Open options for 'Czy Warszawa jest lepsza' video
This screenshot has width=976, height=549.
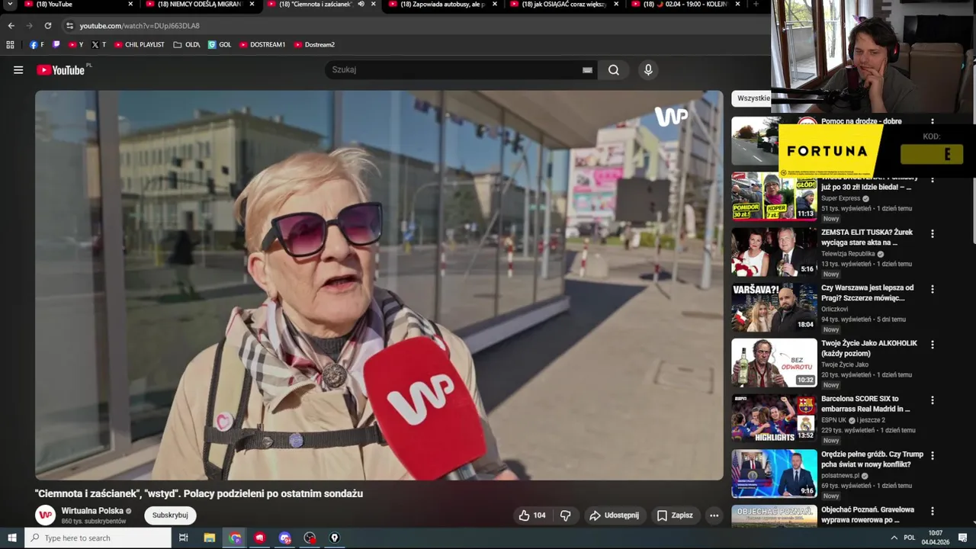click(932, 290)
